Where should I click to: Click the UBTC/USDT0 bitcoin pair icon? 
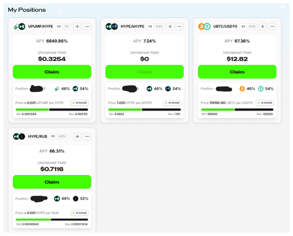tap(205, 26)
